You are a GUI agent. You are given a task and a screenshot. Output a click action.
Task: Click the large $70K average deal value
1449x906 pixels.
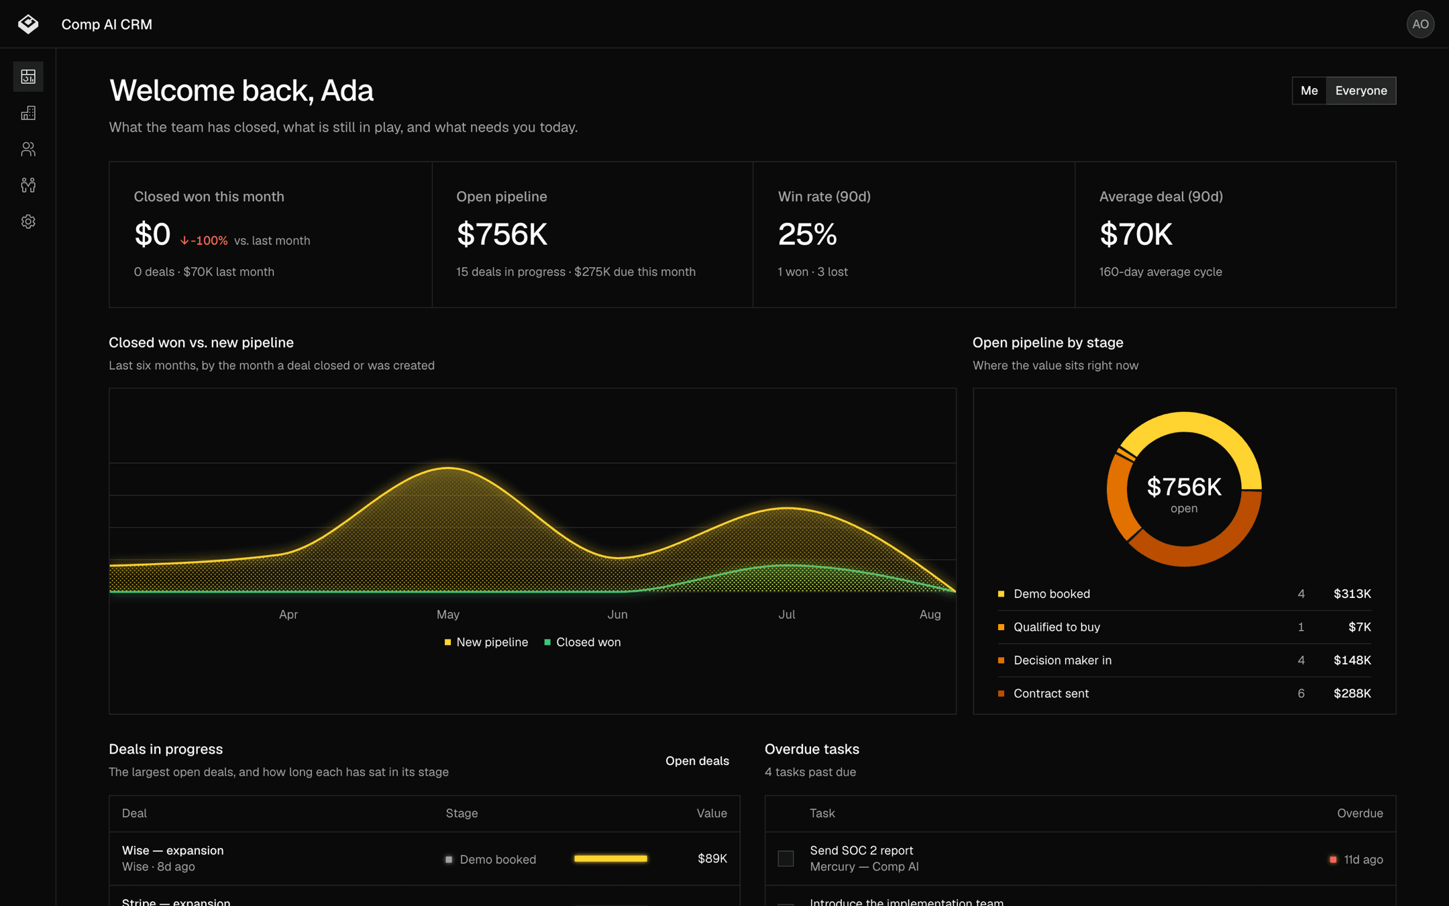[1136, 234]
